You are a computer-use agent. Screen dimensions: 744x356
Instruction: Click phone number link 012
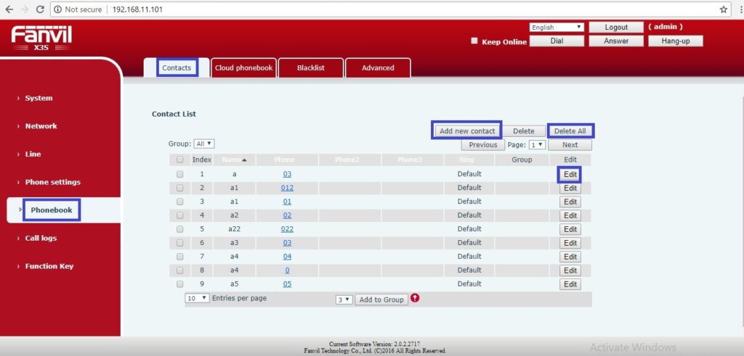(x=287, y=188)
